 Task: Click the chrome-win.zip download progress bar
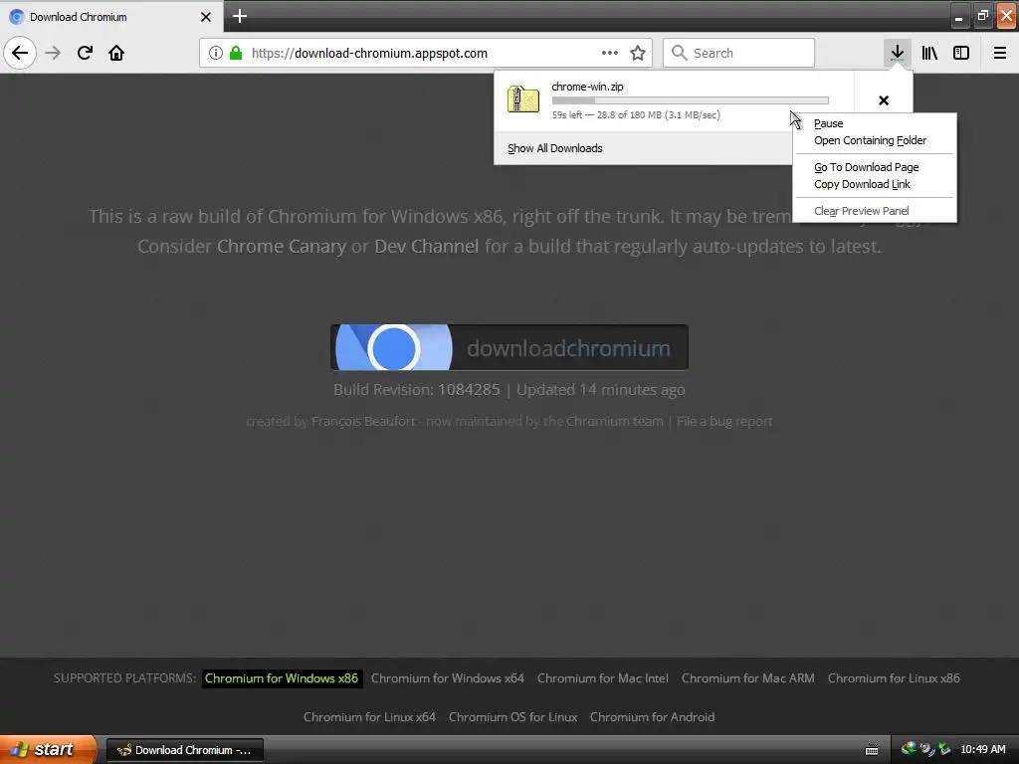coord(691,100)
